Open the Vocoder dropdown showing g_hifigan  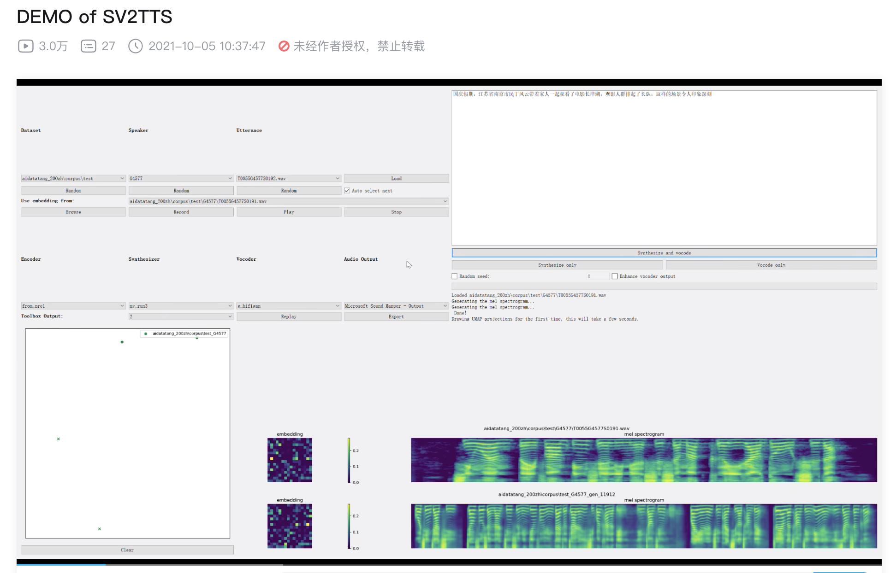click(289, 306)
